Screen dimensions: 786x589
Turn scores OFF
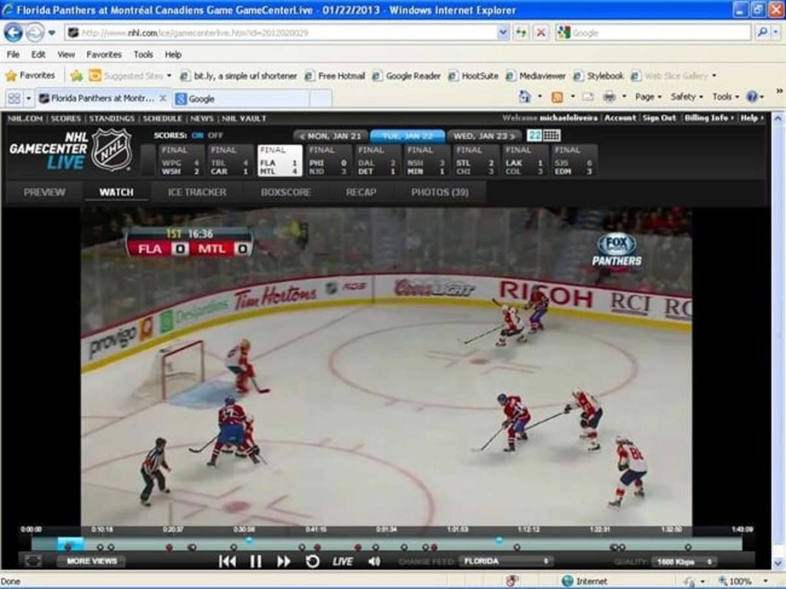(x=215, y=136)
